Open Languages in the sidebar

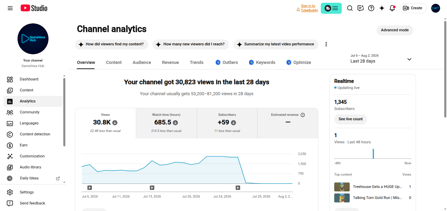tap(33, 123)
